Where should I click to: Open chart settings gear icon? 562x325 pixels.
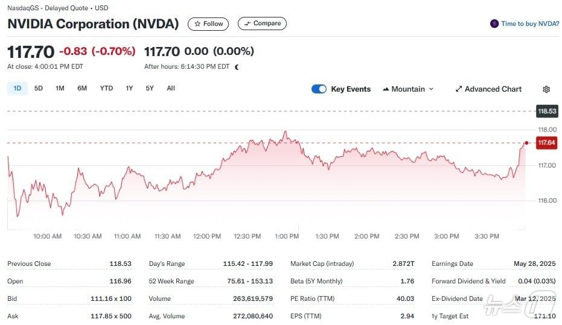click(546, 89)
